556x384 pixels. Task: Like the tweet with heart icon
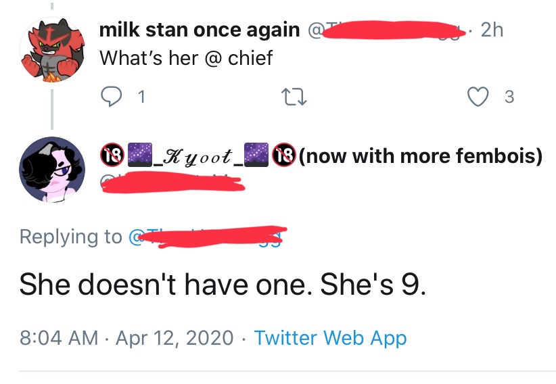click(x=478, y=97)
